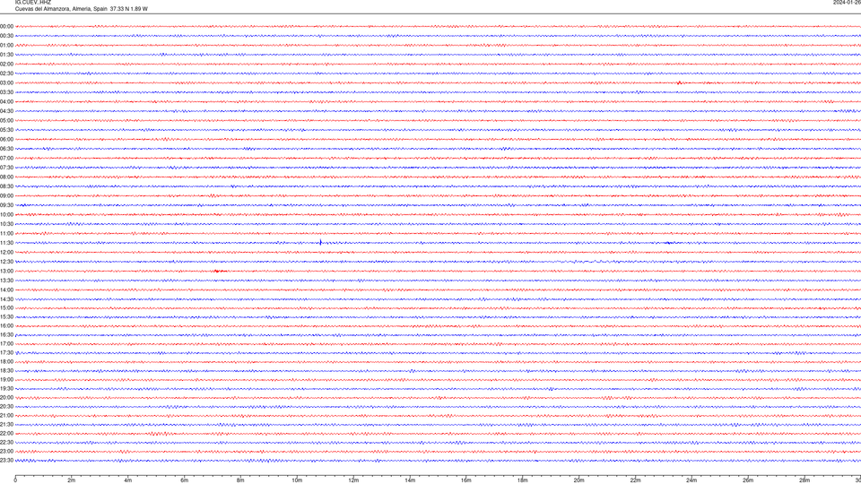The width and height of the screenshot is (861, 484).
Task: Select the 05:00 trace time label
Action: (6, 121)
